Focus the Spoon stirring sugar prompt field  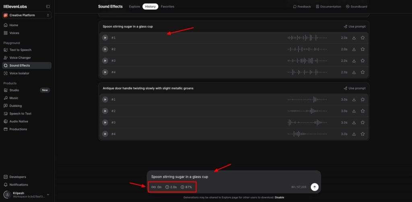[x=234, y=177]
